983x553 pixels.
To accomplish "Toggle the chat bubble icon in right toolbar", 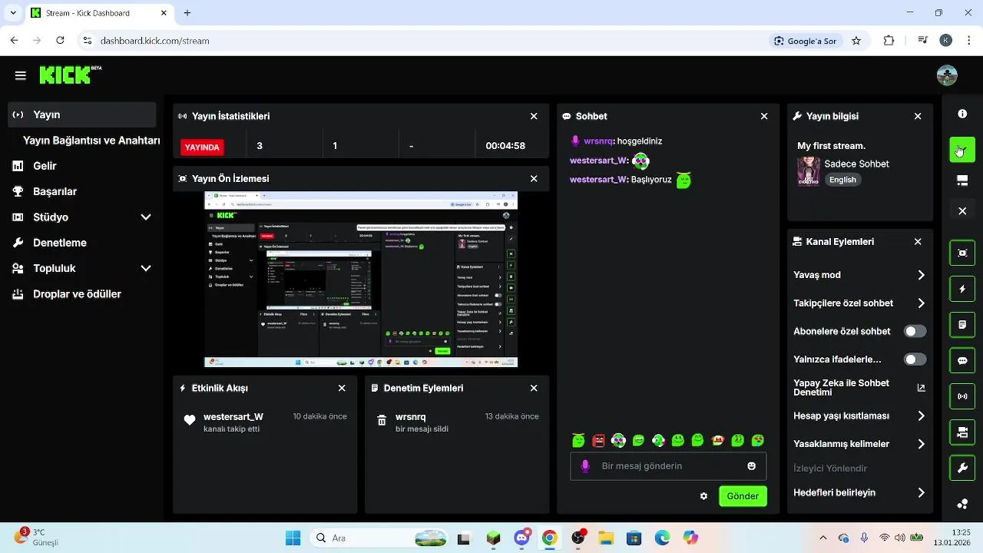I will click(x=962, y=360).
